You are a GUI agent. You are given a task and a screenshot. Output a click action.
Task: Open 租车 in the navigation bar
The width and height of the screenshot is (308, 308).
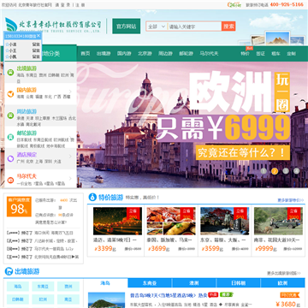coord(275,54)
